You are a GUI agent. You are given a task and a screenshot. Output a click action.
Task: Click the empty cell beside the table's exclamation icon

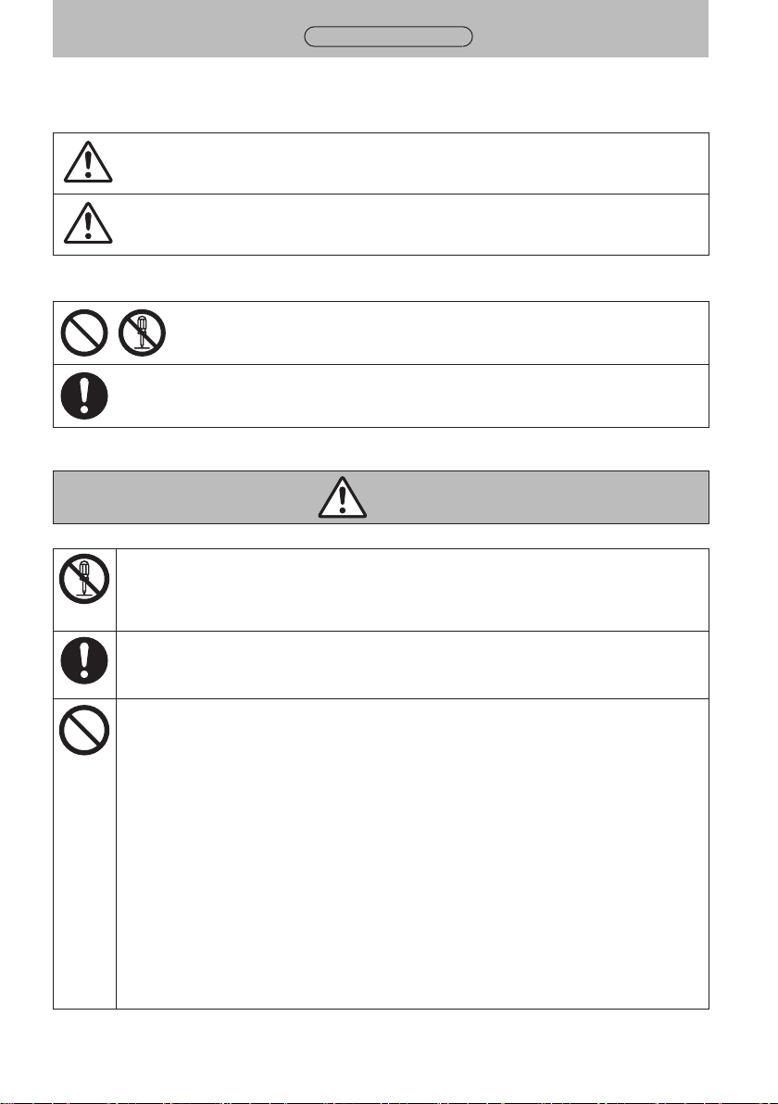coord(412,665)
